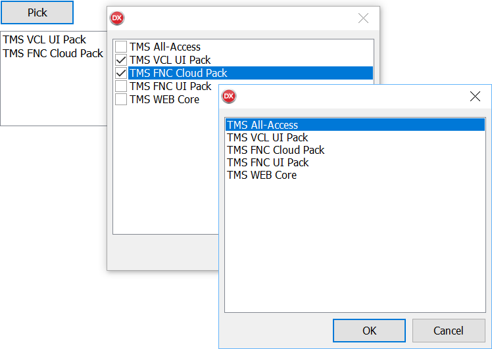The height and width of the screenshot is (349, 492).
Task: Click the DX icon in checklist dialog title
Action: pos(117,18)
